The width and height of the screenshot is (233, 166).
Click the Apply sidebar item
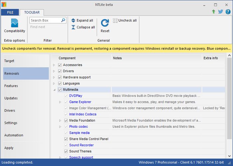coord(9,148)
